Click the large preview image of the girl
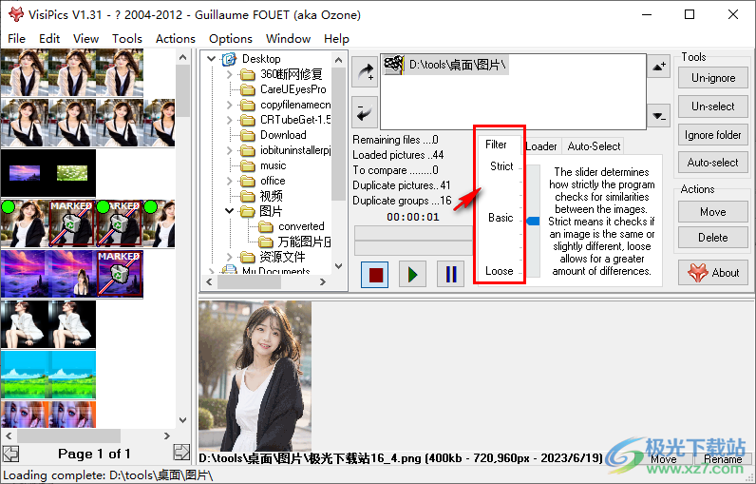Screen dimensions: 756x484 tap(255, 376)
